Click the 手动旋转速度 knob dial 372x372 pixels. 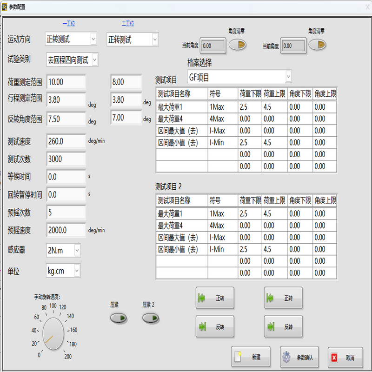tap(53, 333)
